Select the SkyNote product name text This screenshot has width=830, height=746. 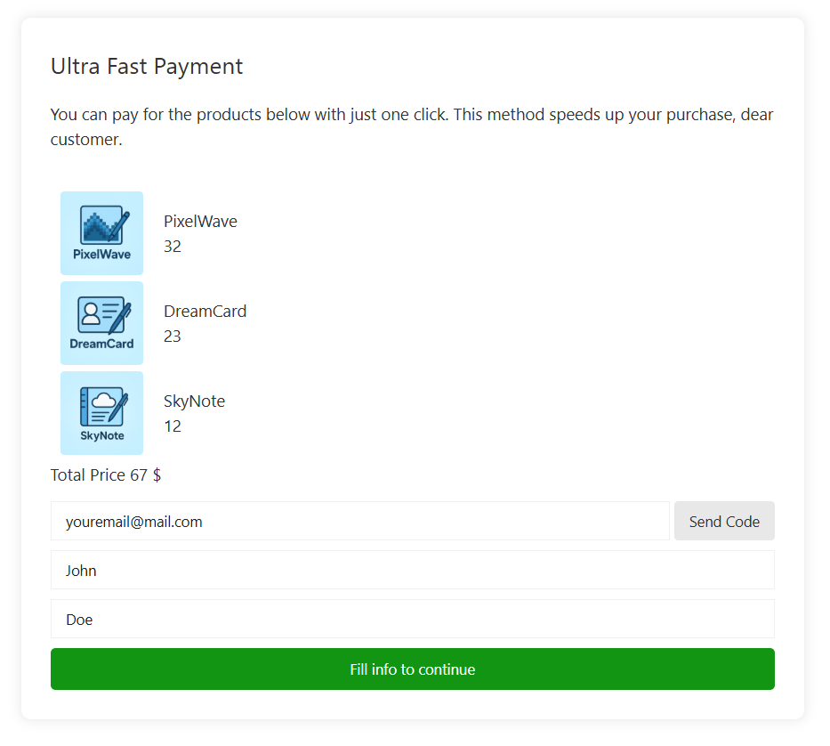click(194, 401)
